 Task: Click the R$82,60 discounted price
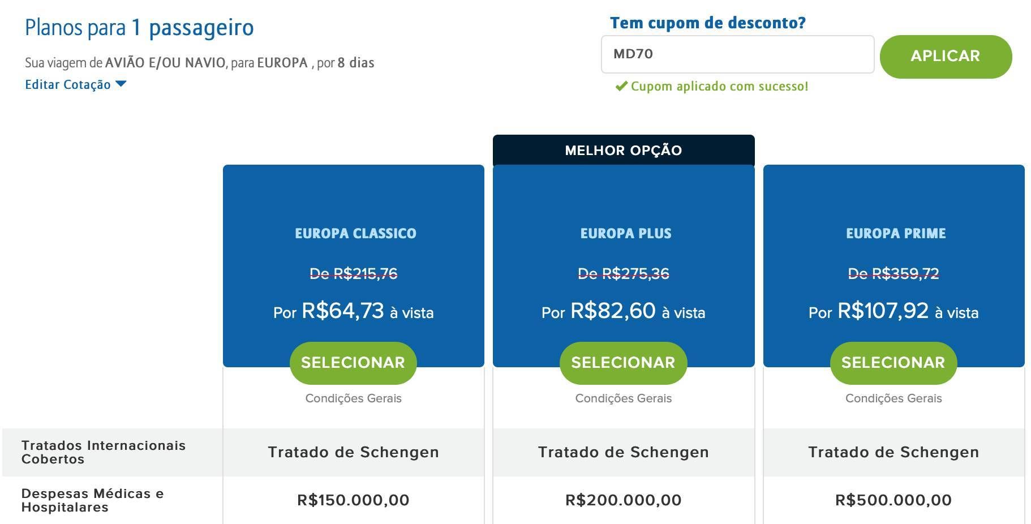(613, 311)
